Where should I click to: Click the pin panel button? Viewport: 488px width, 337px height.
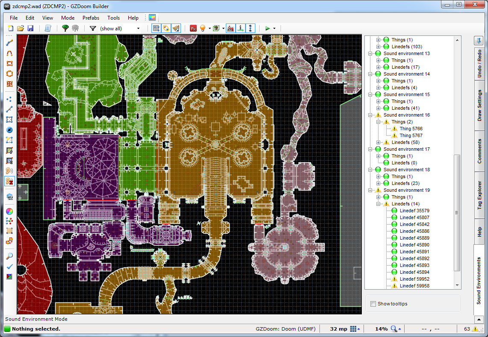click(478, 40)
